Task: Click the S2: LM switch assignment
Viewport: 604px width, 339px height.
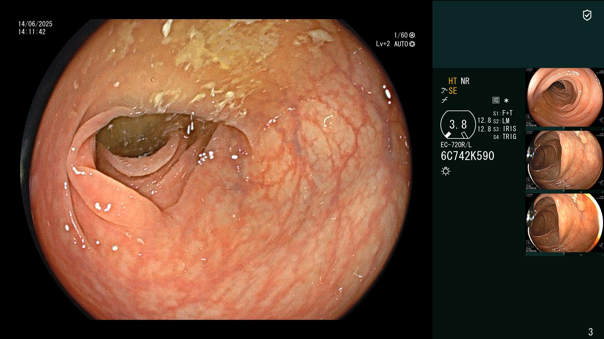Action: (501, 121)
